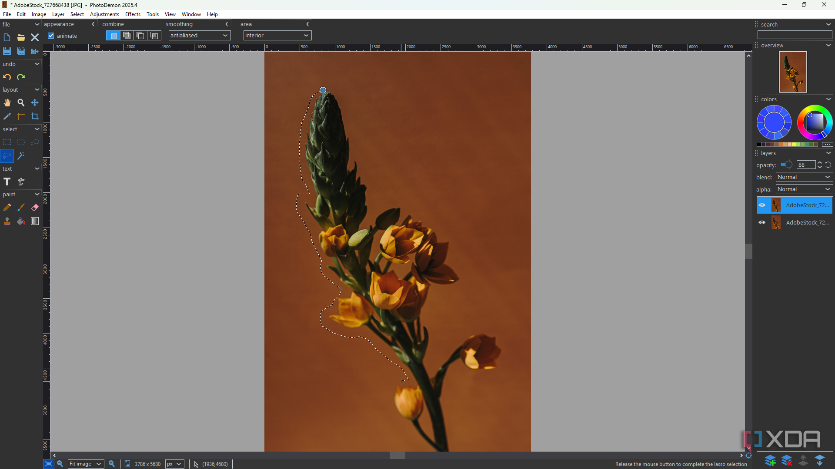The image size is (835, 469).
Task: Select the clone stamp tool
Action: [x=7, y=221]
